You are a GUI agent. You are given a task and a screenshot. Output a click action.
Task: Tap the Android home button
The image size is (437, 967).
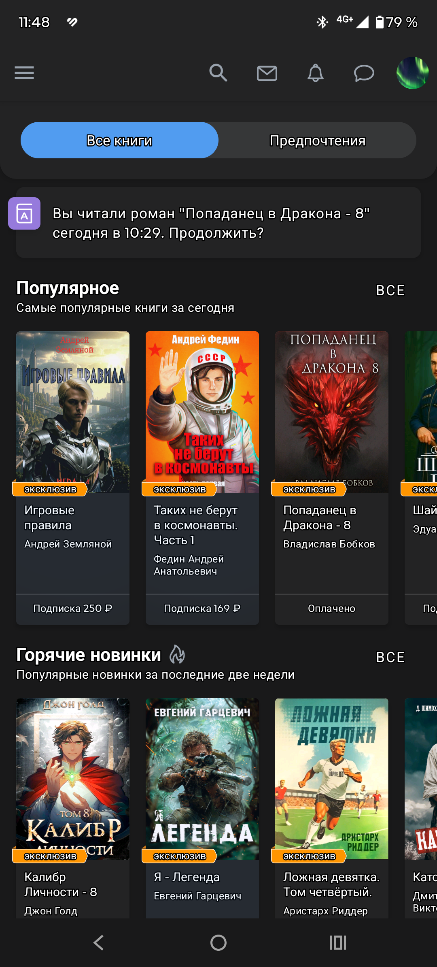[218, 943]
